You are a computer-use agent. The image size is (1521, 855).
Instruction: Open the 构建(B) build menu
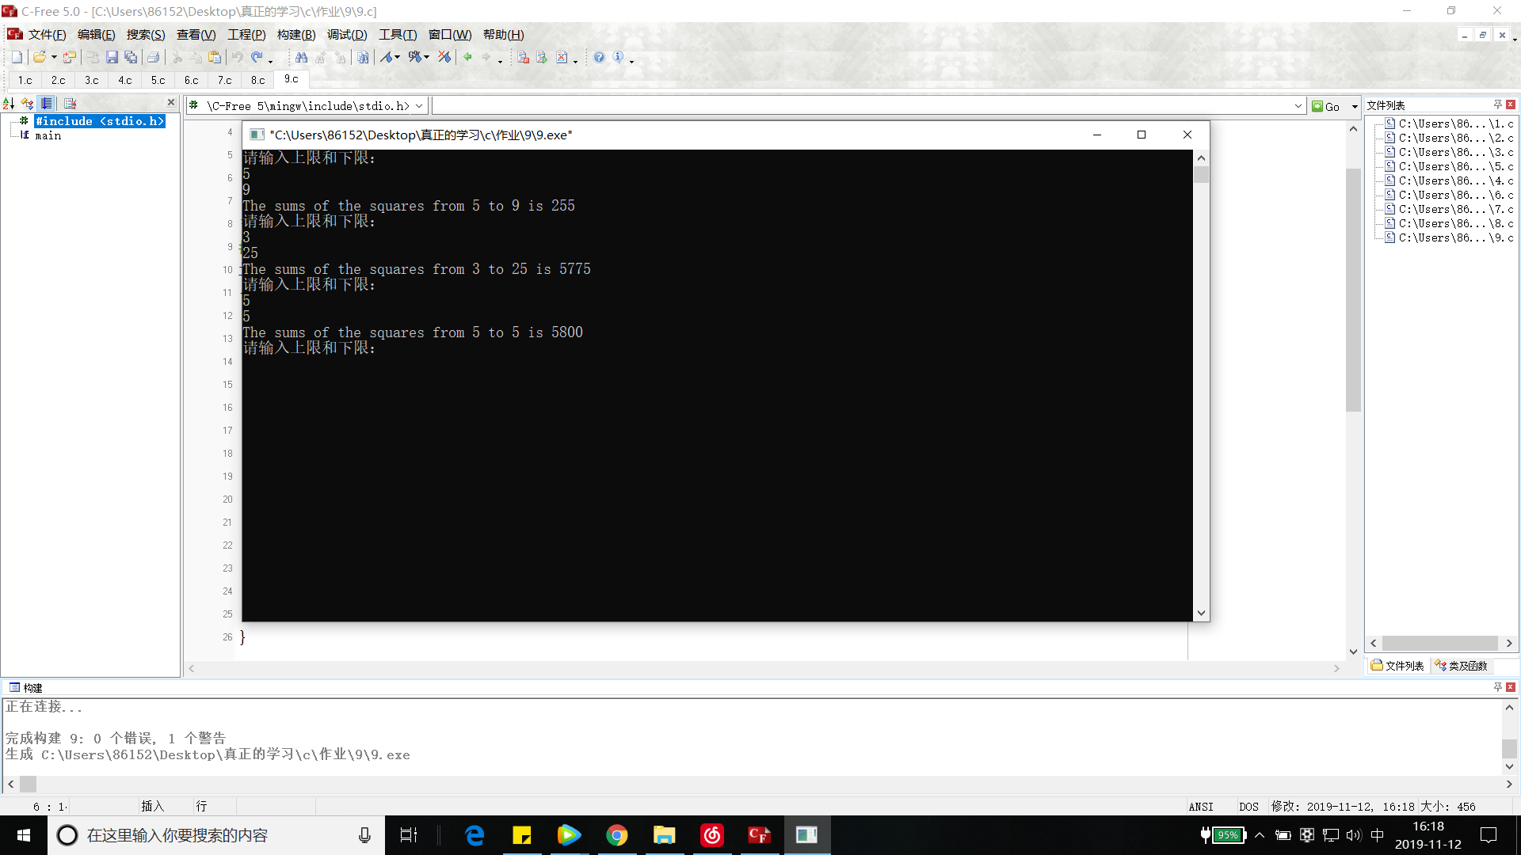295,35
